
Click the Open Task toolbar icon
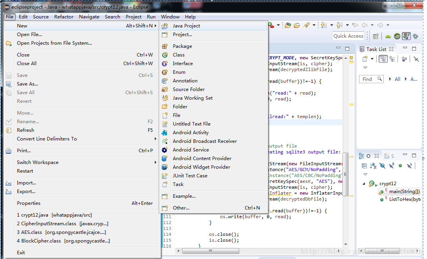coord(297,25)
